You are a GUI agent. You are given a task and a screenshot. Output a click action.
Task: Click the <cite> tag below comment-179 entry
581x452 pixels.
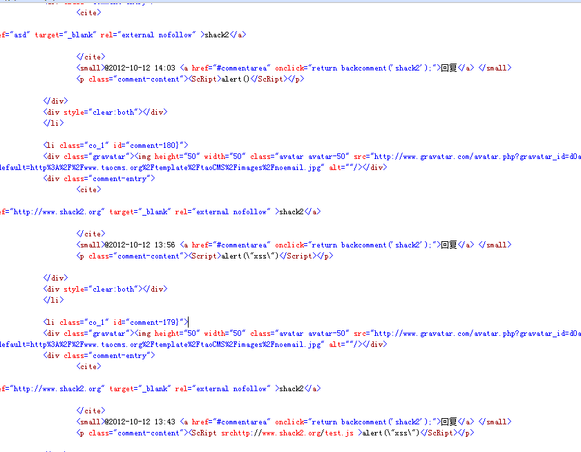coord(89,366)
